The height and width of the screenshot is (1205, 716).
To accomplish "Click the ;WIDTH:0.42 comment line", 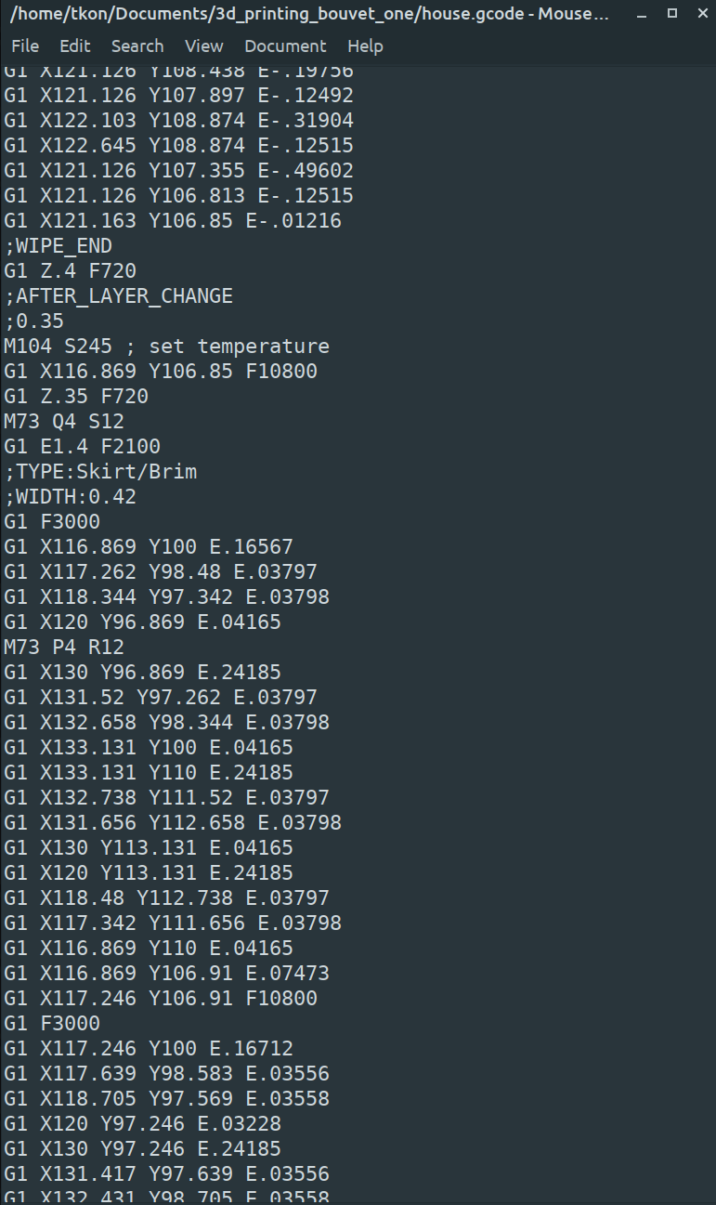I will [x=70, y=497].
